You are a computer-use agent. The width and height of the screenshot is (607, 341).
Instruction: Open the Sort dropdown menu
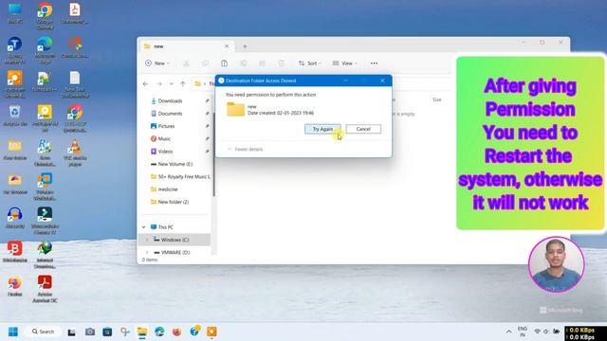pyautogui.click(x=310, y=63)
